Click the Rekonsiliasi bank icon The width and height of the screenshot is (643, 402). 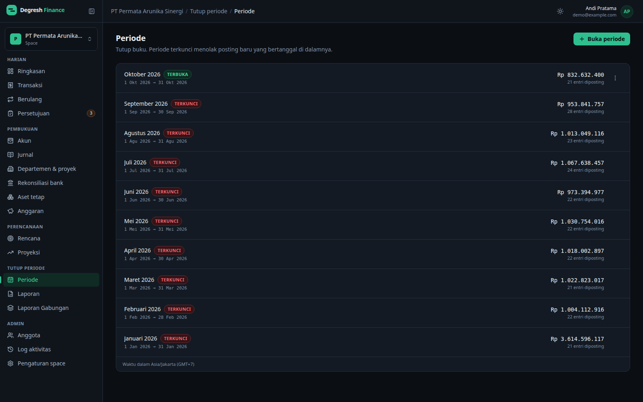[10, 183]
